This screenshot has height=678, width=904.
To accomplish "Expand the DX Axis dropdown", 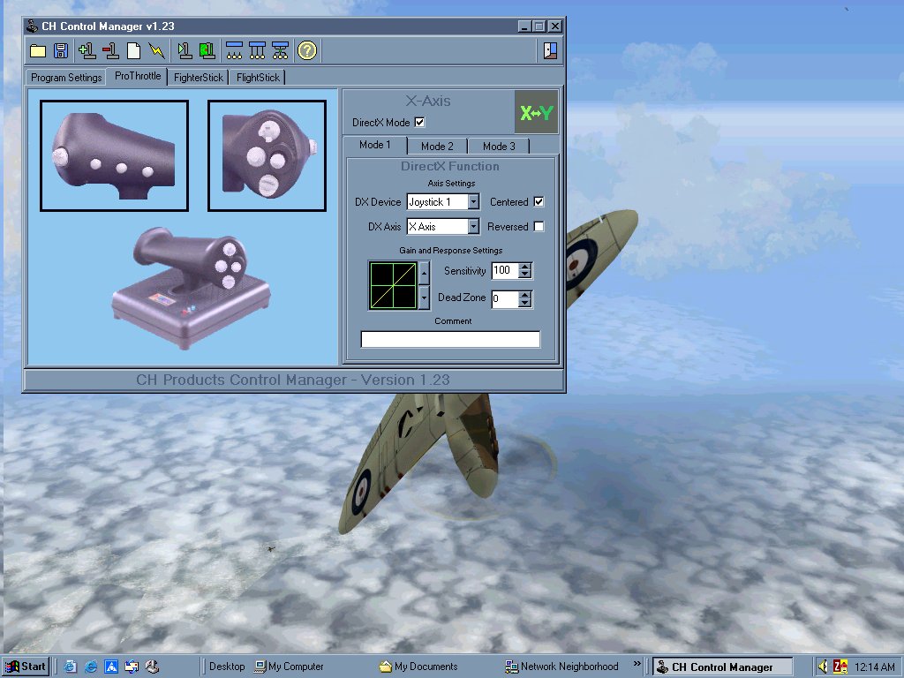I will [473, 227].
